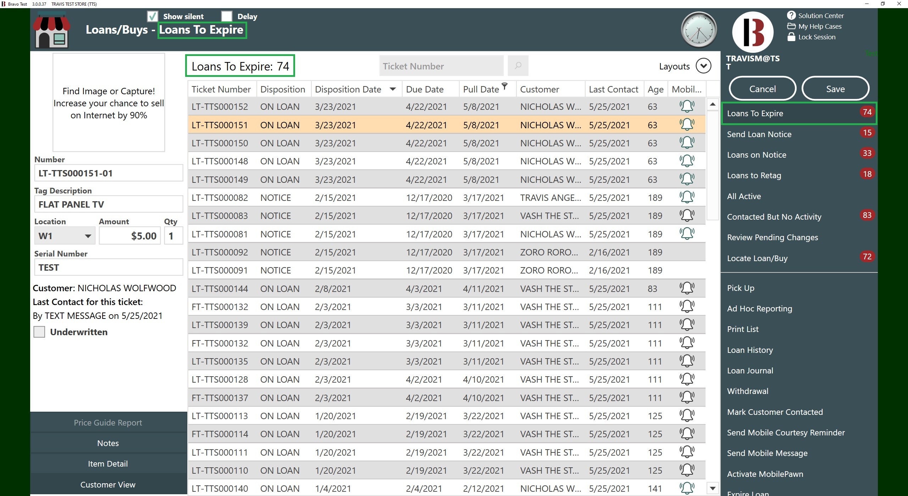Viewport: 908px width, 496px height.
Task: Click the Save button
Action: pyautogui.click(x=835, y=89)
